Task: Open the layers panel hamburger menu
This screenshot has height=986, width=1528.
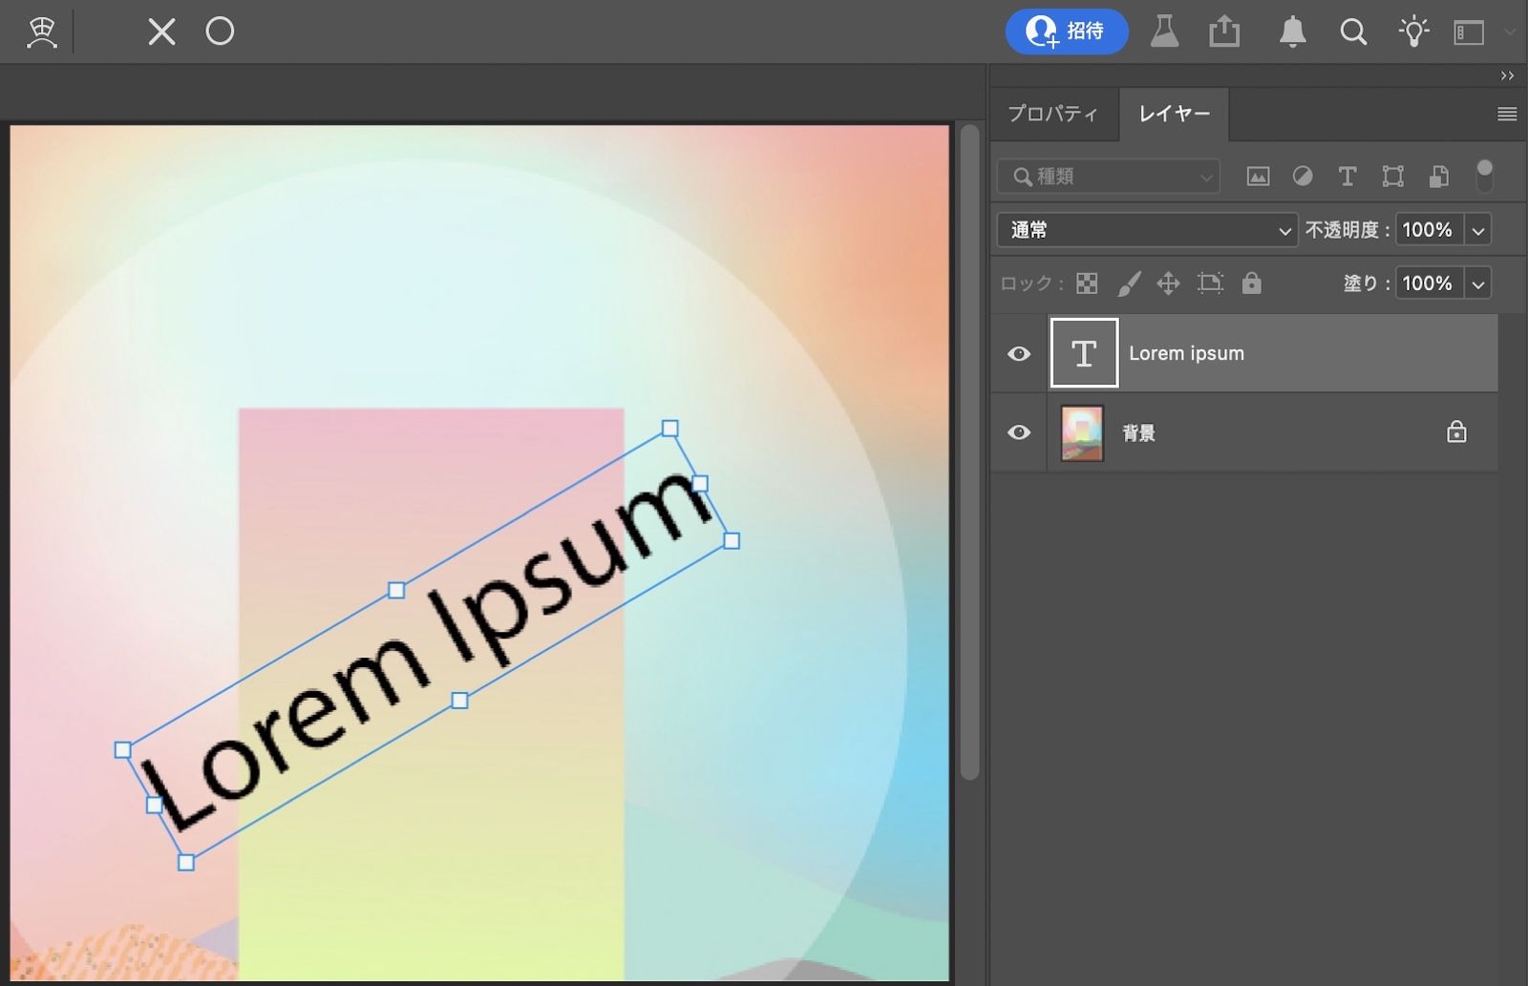Action: 1507,115
